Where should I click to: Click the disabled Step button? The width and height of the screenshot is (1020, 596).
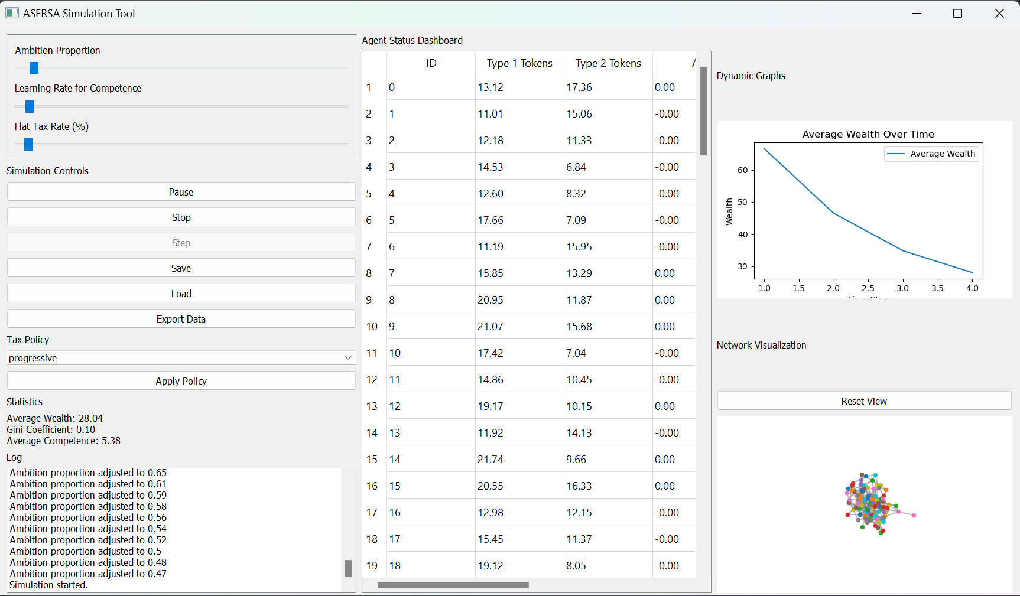click(x=181, y=243)
